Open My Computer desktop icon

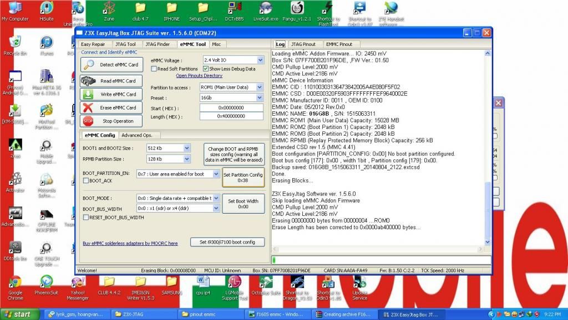click(x=15, y=12)
